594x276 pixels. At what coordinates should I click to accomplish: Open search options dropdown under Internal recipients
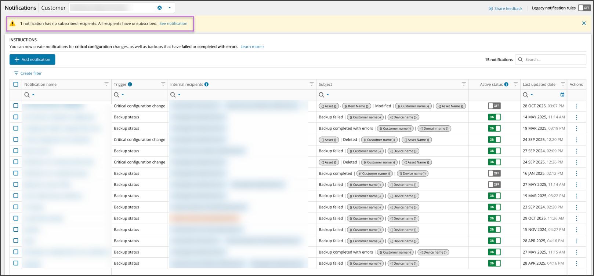click(x=179, y=95)
